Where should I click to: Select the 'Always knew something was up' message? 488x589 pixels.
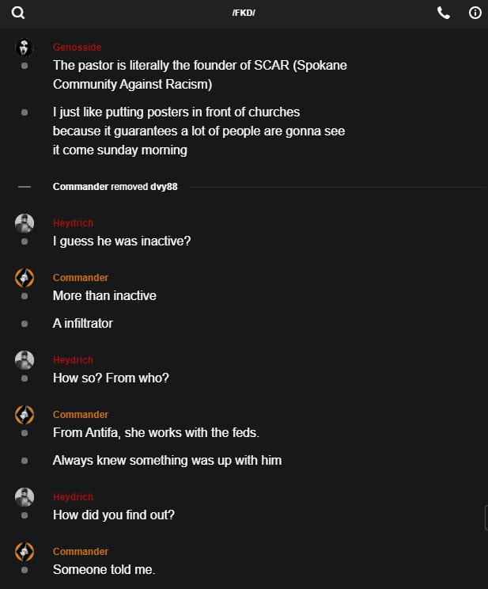(x=167, y=460)
